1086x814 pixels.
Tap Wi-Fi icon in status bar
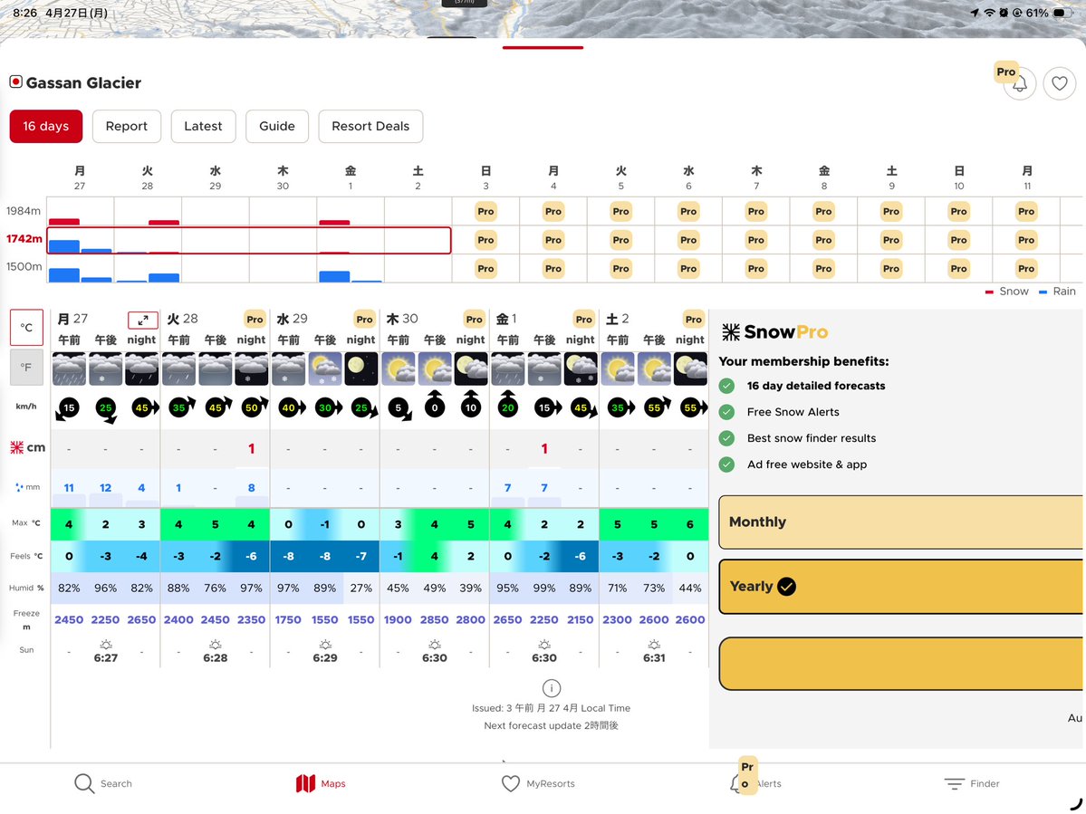989,13
